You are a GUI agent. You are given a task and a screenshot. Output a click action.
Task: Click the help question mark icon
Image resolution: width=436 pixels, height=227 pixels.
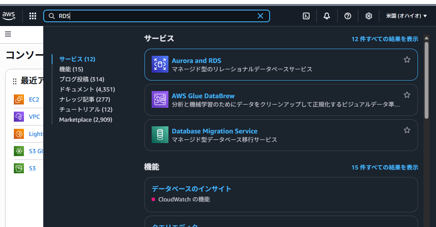tap(347, 16)
